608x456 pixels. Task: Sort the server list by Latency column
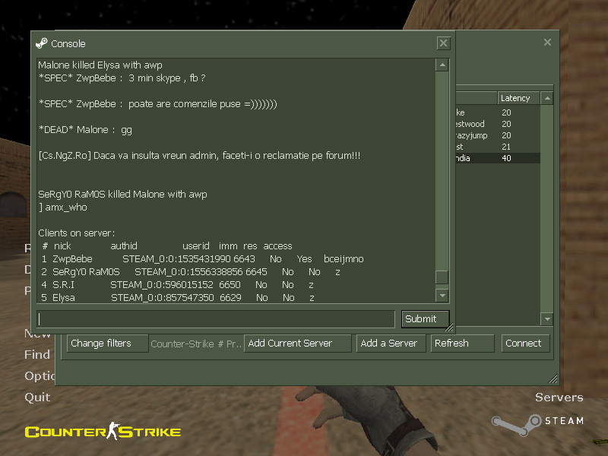pyautogui.click(x=515, y=98)
